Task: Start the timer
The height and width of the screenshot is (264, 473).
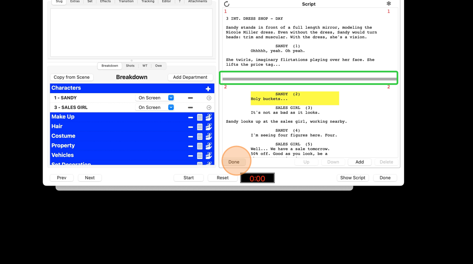Action: point(188,178)
